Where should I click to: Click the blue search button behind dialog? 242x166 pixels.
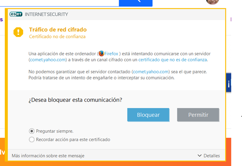(x=136, y=3)
